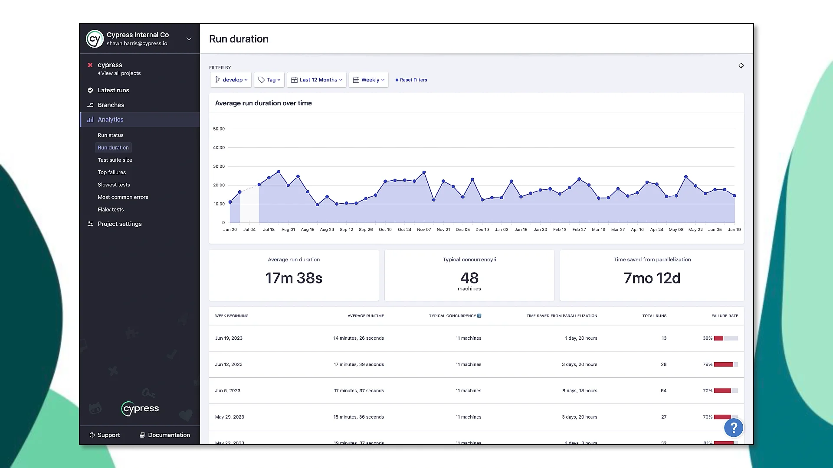Image resolution: width=833 pixels, height=468 pixels.
Task: Expand the organization switcher chevron
Action: click(x=189, y=39)
